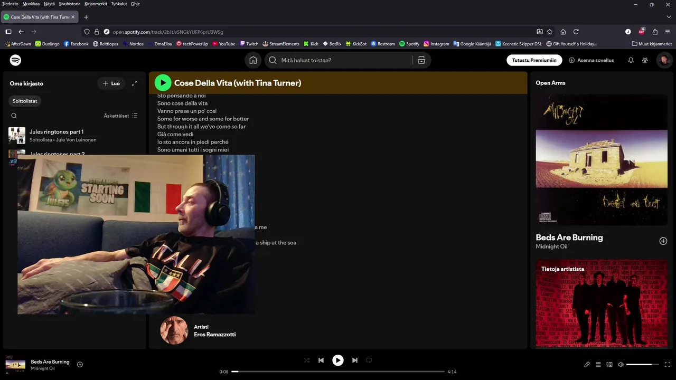Open the play queue icon
This screenshot has height=380, width=676.
(x=598, y=365)
